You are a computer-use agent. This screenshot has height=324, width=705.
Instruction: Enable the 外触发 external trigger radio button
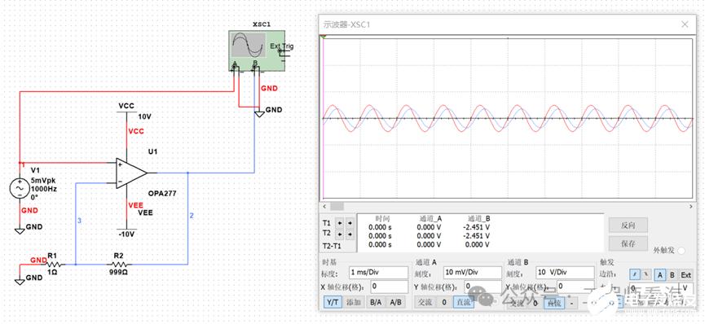(x=681, y=251)
